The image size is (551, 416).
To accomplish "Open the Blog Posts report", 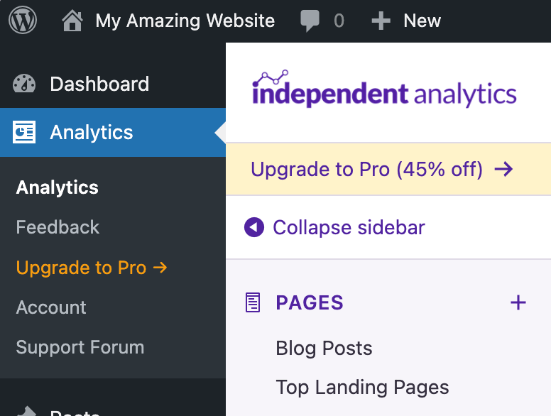I will point(324,348).
